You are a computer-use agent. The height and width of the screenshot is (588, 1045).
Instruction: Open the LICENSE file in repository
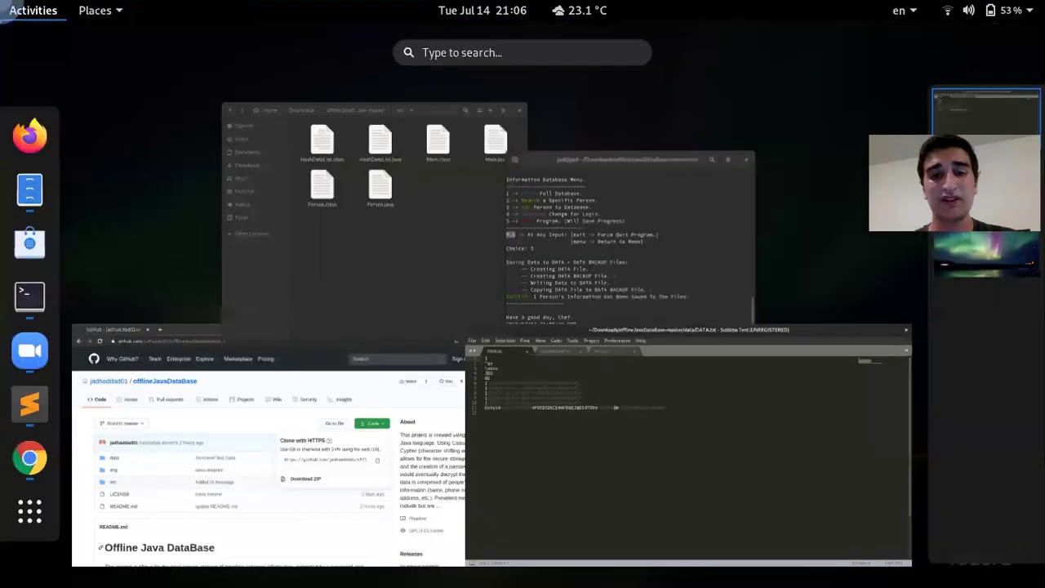[119, 494]
